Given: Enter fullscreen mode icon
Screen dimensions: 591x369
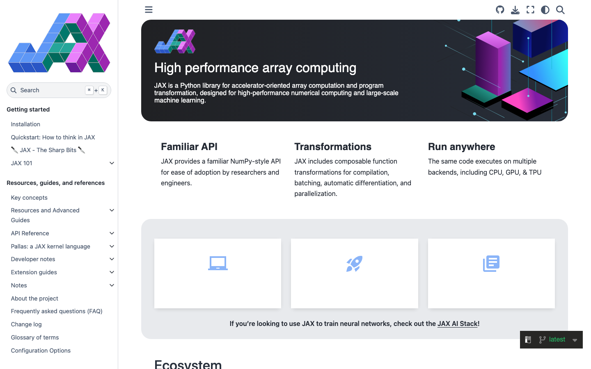Looking at the screenshot, I should (x=530, y=10).
